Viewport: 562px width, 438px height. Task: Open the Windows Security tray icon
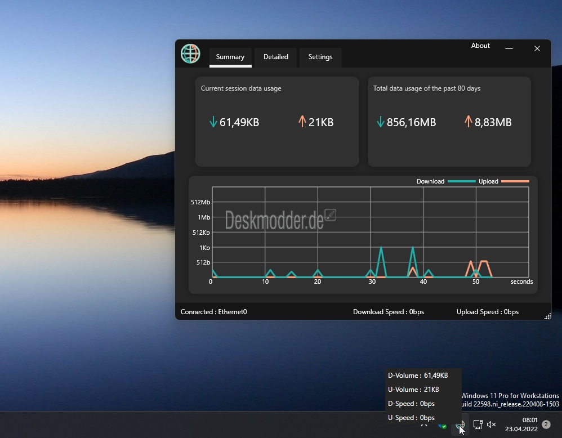442,426
